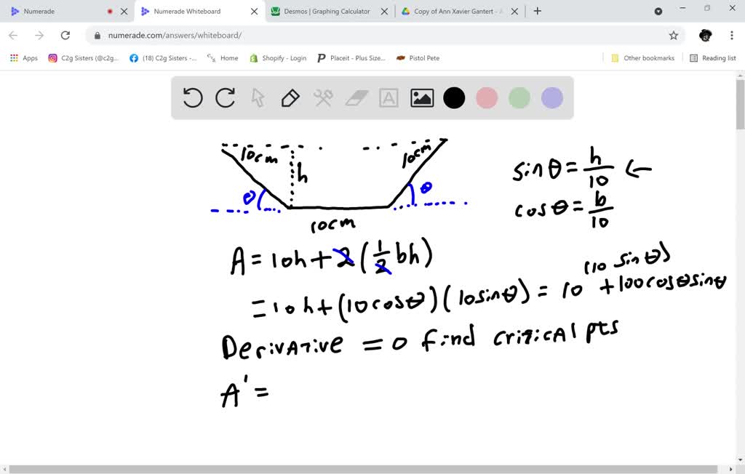
Task: Choose the purple pen color
Action: point(552,97)
